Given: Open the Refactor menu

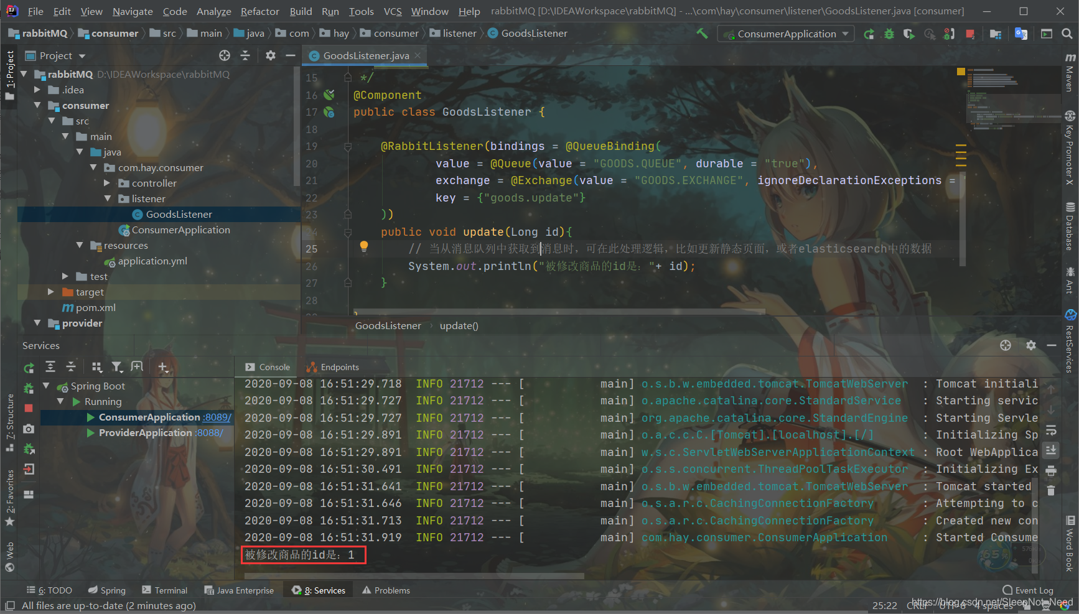Looking at the screenshot, I should click(x=259, y=11).
